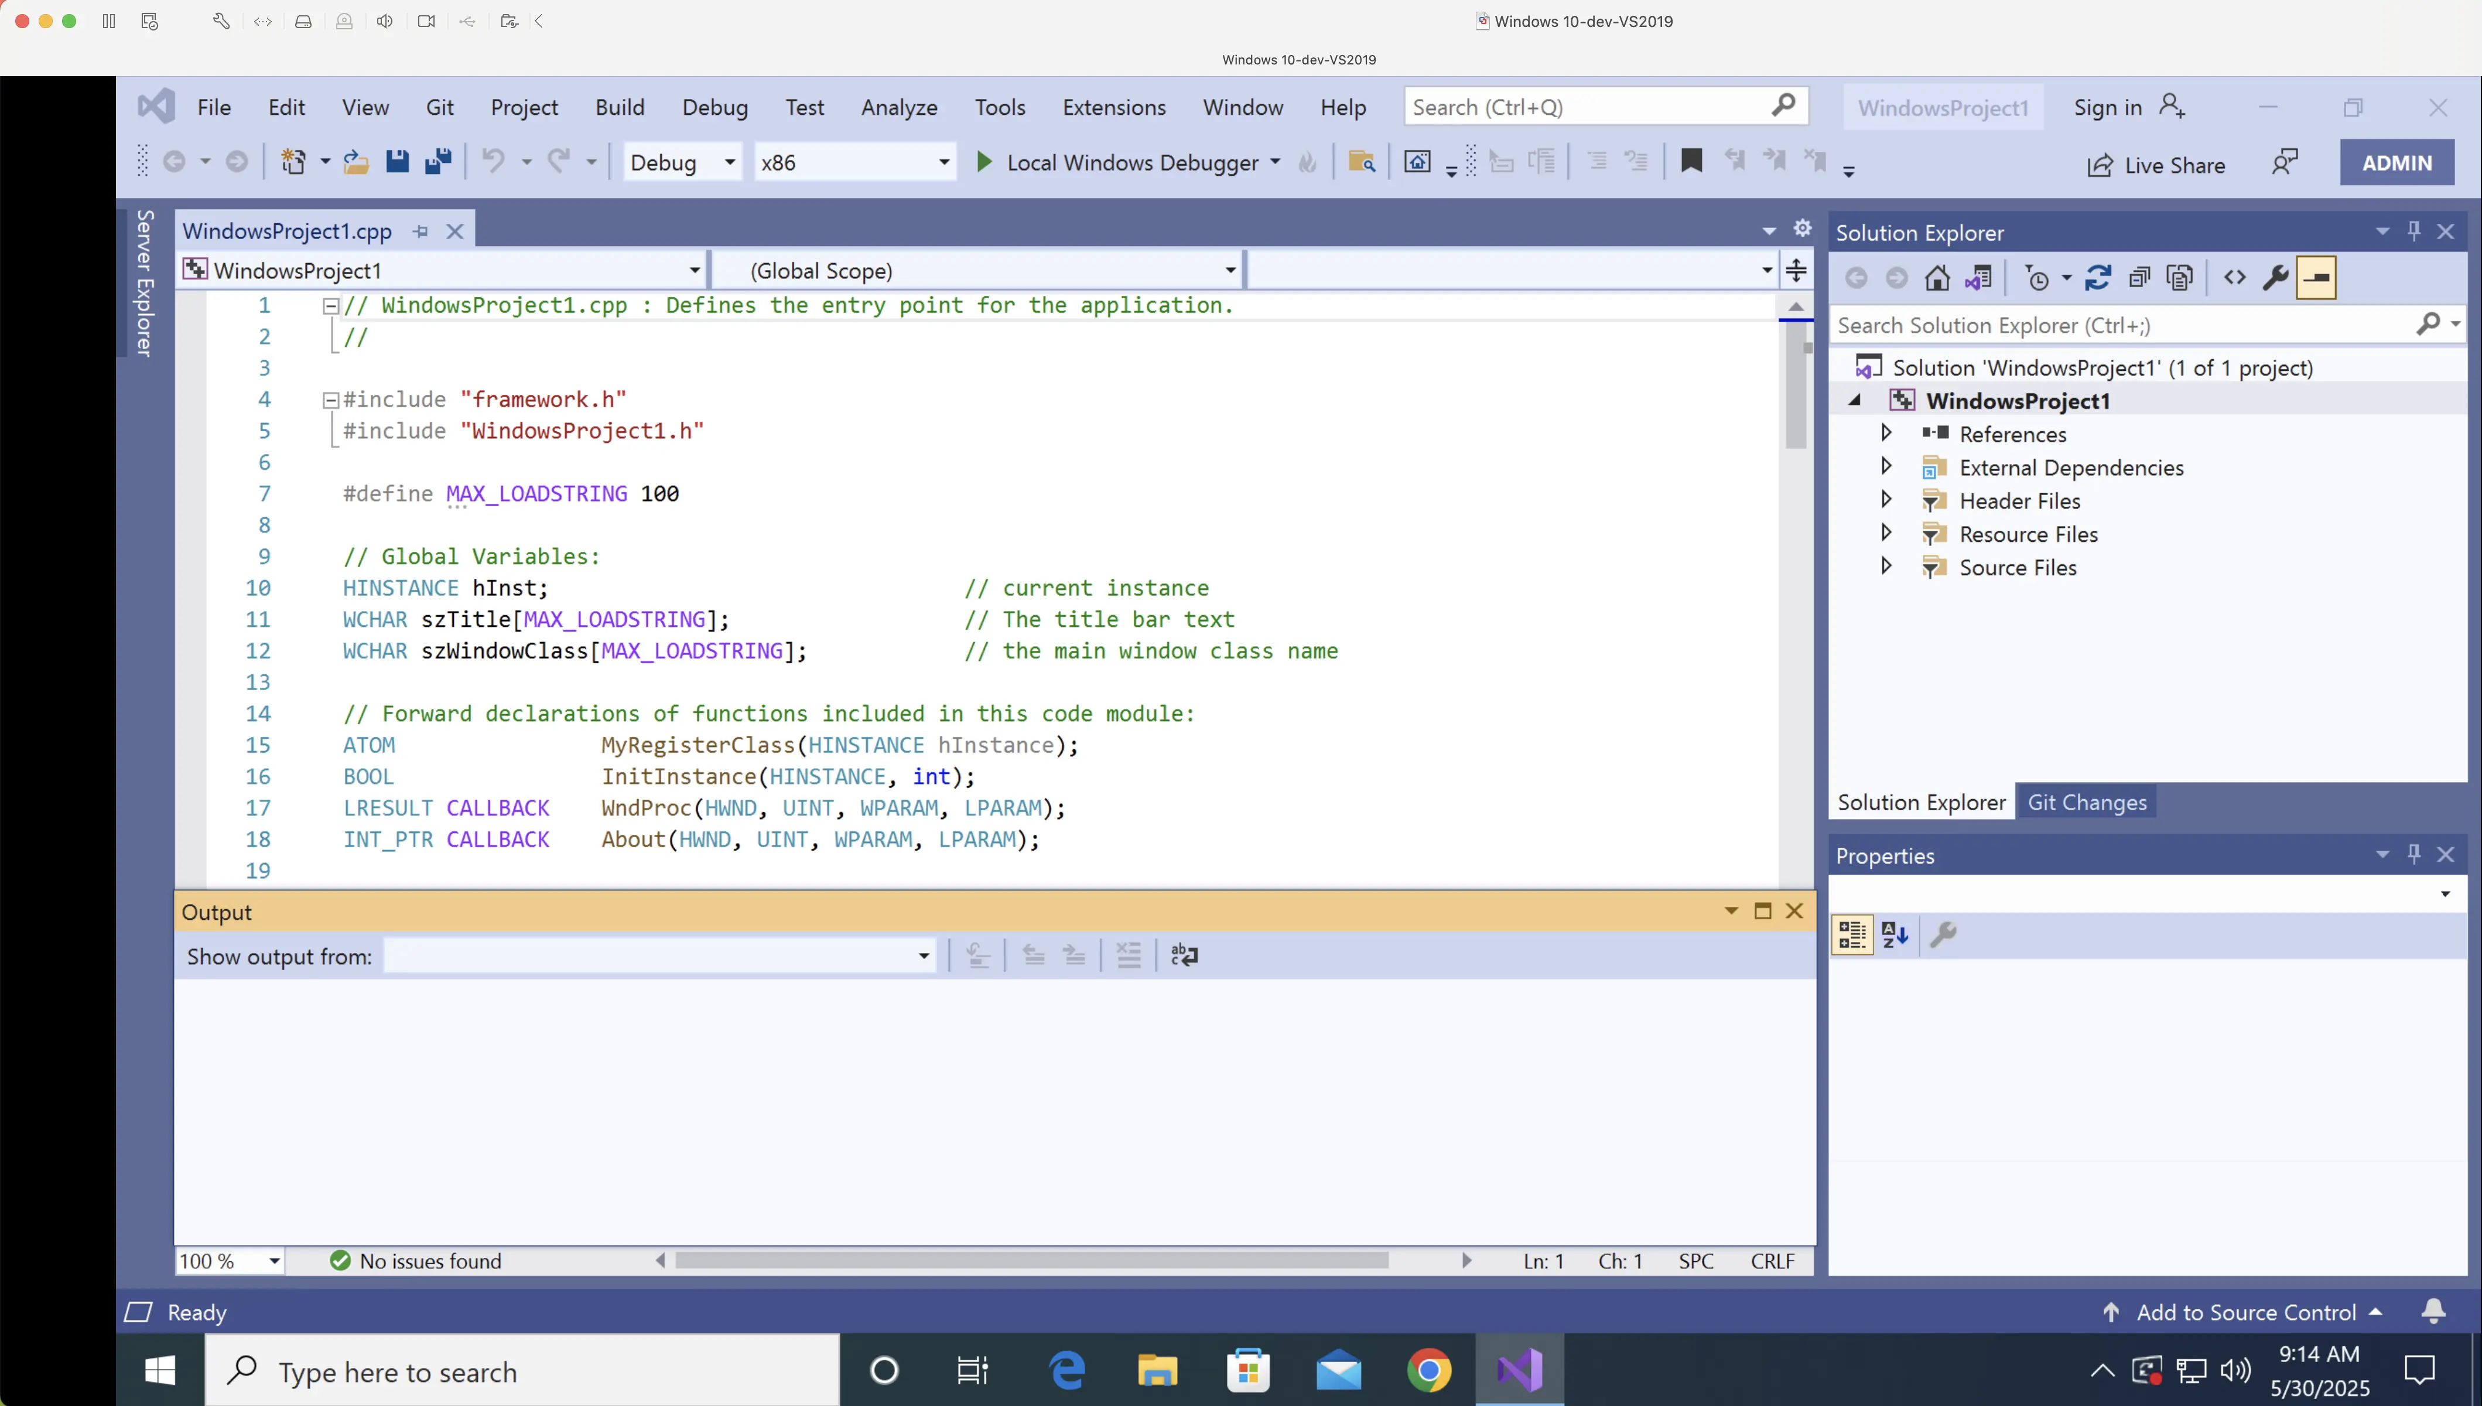2482x1406 pixels.
Task: Expand the Header Files folder
Action: (x=1885, y=499)
